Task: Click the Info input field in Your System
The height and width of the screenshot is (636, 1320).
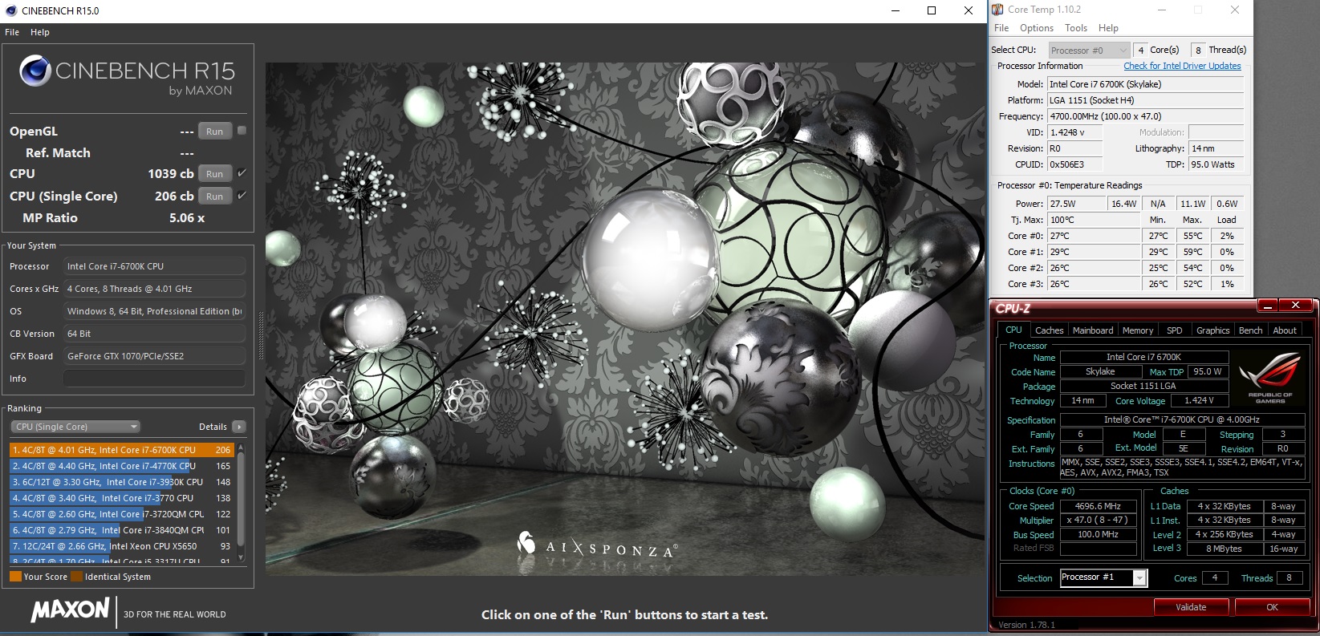Action: pyautogui.click(x=154, y=379)
